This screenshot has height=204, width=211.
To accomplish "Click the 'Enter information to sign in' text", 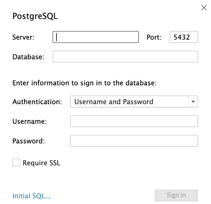I will pos(85,83).
